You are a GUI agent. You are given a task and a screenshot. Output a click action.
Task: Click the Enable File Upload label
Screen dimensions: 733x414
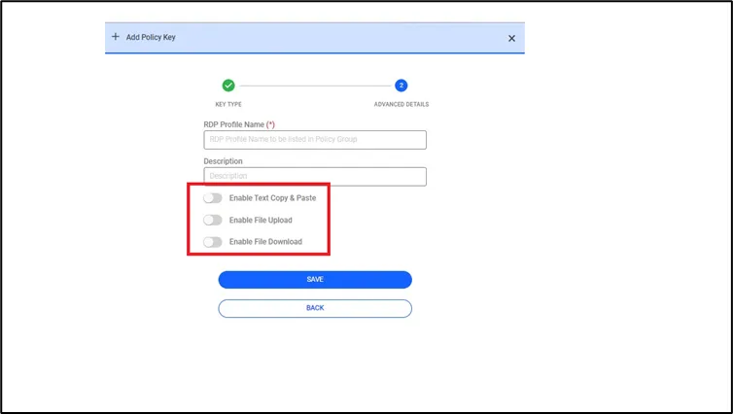(x=261, y=220)
